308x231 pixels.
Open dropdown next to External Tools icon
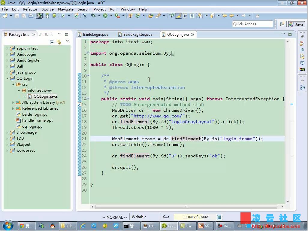tap(123, 16)
